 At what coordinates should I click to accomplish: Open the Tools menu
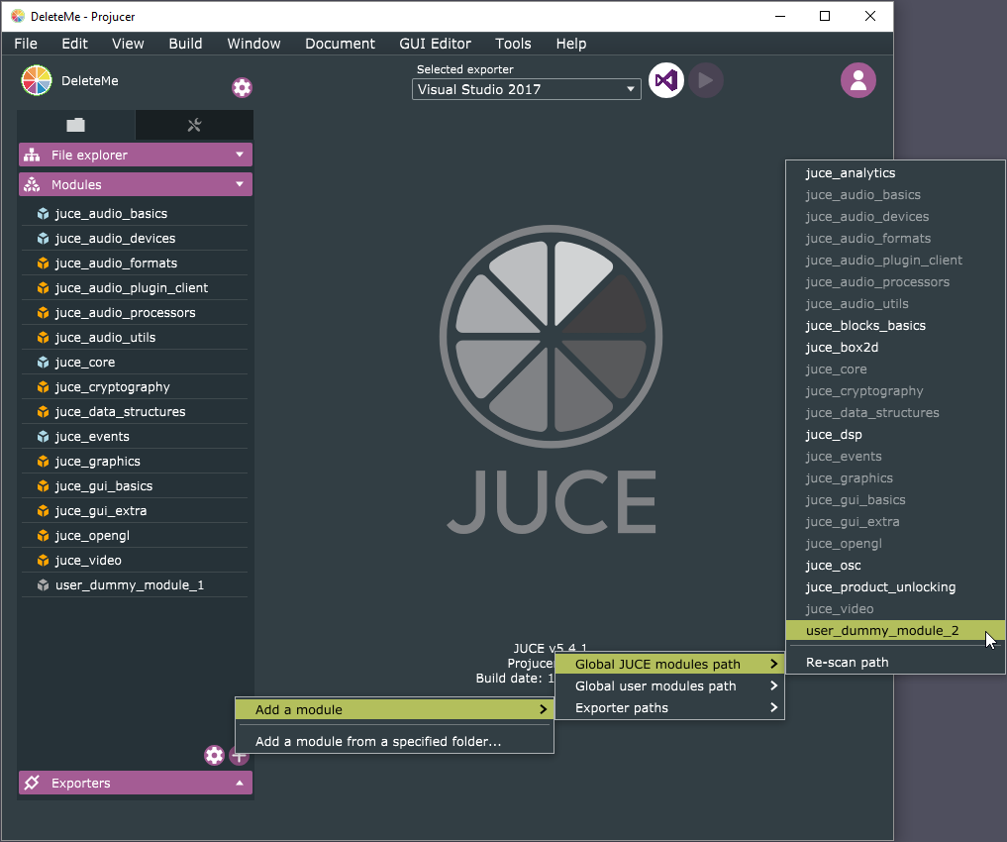tap(513, 44)
